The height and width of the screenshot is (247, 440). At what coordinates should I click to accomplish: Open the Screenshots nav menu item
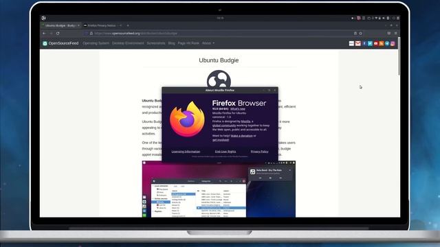156,43
